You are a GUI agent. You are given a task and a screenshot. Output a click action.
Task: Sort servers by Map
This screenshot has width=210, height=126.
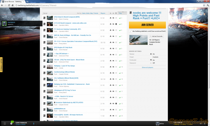coord(92,13)
